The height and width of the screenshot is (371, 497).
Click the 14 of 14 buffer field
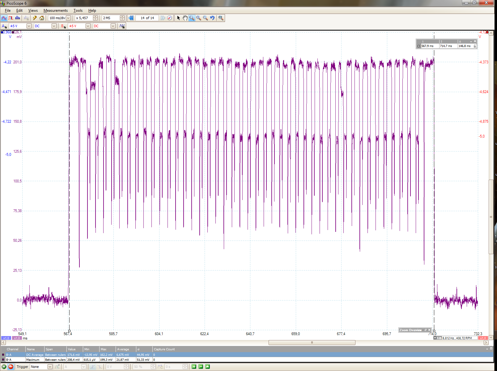point(147,18)
